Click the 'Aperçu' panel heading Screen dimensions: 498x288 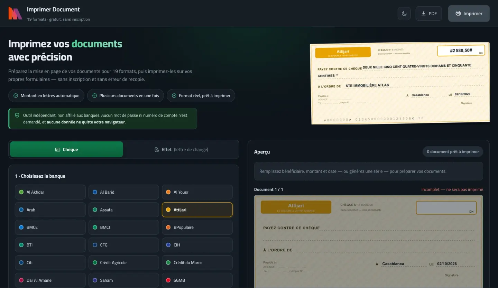[x=262, y=152]
